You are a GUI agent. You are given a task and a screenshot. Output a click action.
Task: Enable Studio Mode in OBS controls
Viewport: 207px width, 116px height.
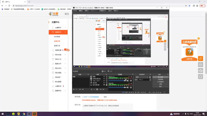pyautogui.click(x=160, y=82)
